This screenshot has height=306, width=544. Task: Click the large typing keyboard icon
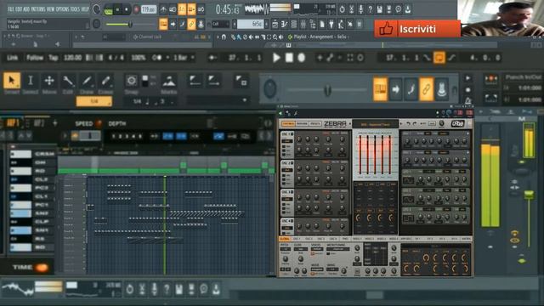tap(380, 89)
